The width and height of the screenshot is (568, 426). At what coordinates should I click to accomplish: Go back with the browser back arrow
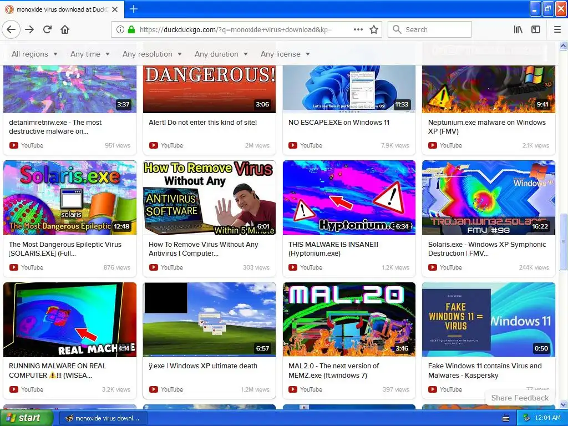[11, 30]
